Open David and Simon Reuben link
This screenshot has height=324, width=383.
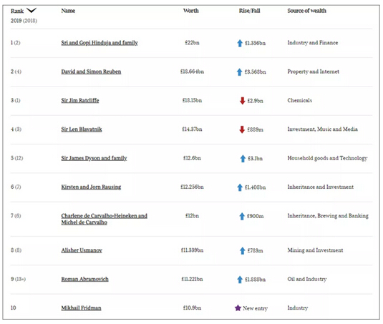pyautogui.click(x=91, y=72)
